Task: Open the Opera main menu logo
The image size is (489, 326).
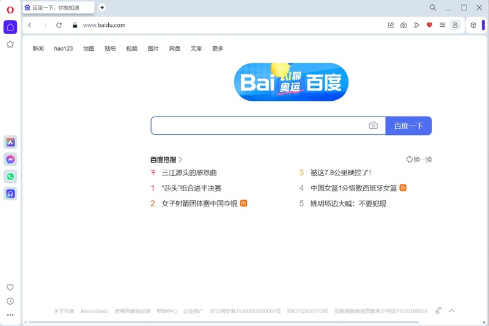Action: pos(10,9)
